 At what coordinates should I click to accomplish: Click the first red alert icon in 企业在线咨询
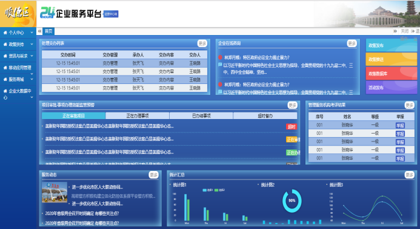coord(220,57)
